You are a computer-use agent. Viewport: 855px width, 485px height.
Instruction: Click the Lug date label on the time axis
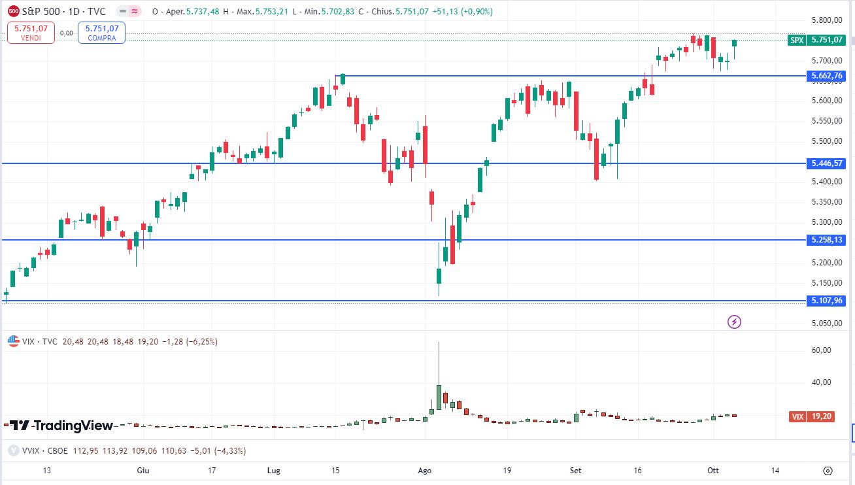pos(274,471)
